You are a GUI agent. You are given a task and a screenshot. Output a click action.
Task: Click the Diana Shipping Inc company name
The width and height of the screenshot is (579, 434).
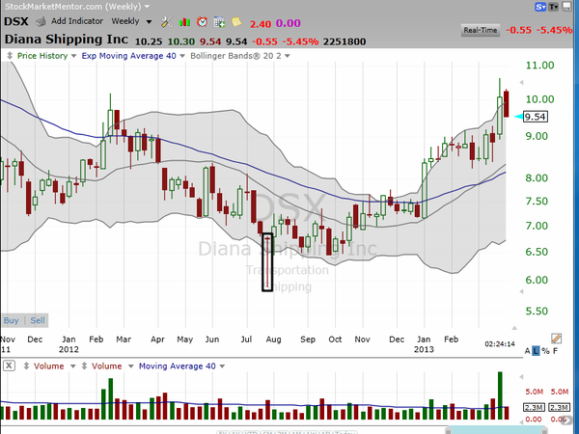point(66,40)
